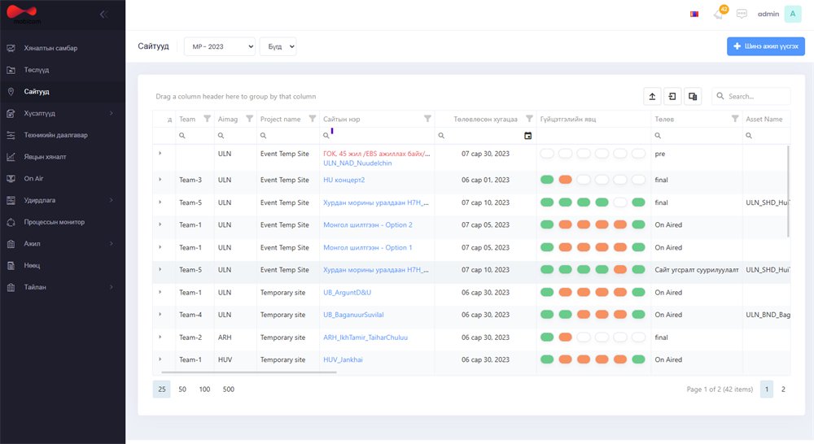Image resolution: width=814 pixels, height=444 pixels.
Task: Open On Air in the sidebar
Action: tap(63, 178)
